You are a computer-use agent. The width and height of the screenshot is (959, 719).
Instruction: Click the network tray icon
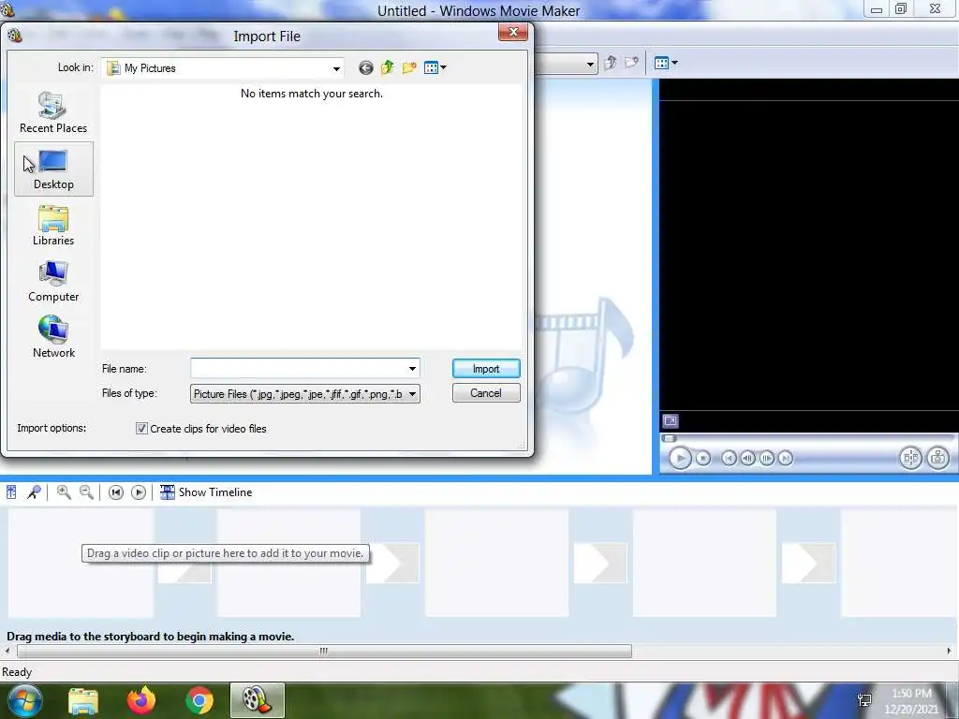(x=864, y=700)
